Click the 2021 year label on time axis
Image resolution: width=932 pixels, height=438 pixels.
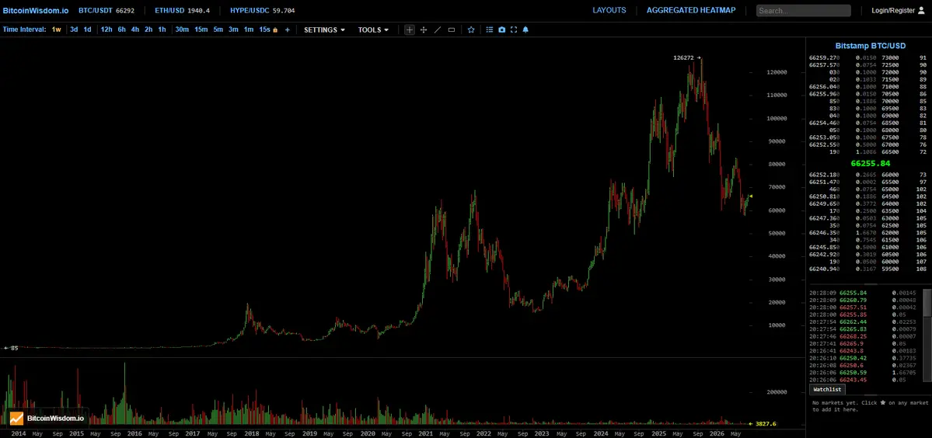pyautogui.click(x=426, y=434)
